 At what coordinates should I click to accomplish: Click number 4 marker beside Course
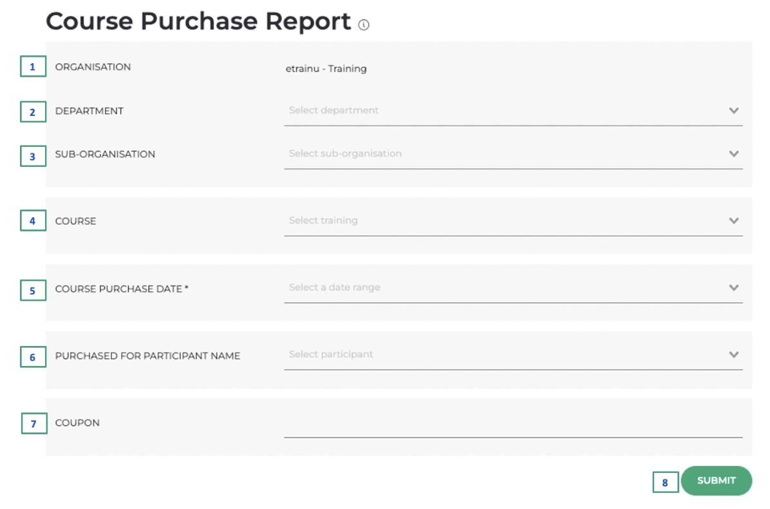pyautogui.click(x=33, y=221)
